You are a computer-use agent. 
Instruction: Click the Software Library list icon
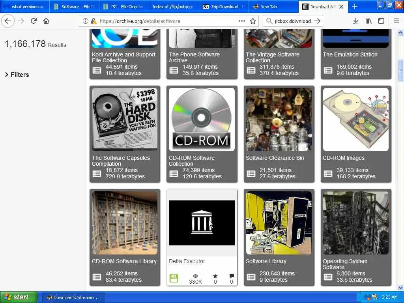[x=251, y=277]
